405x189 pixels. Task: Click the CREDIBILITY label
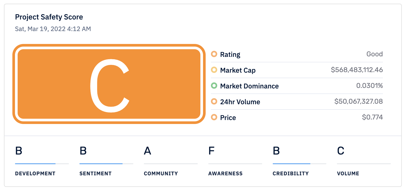coord(291,173)
